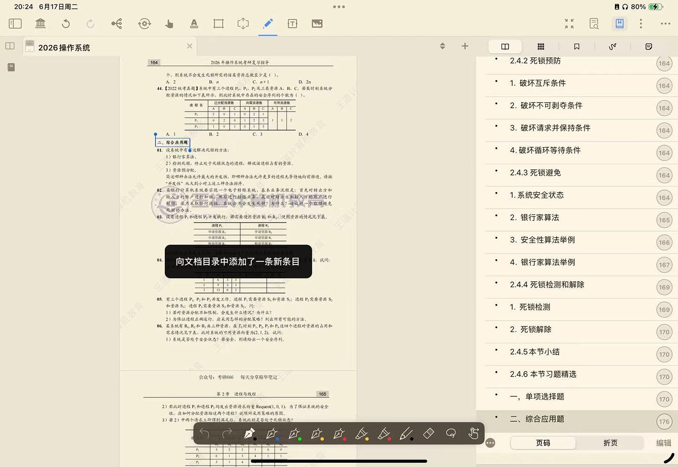The height and width of the screenshot is (467, 678).
Task: Click the page 176 badge
Action: point(664,422)
